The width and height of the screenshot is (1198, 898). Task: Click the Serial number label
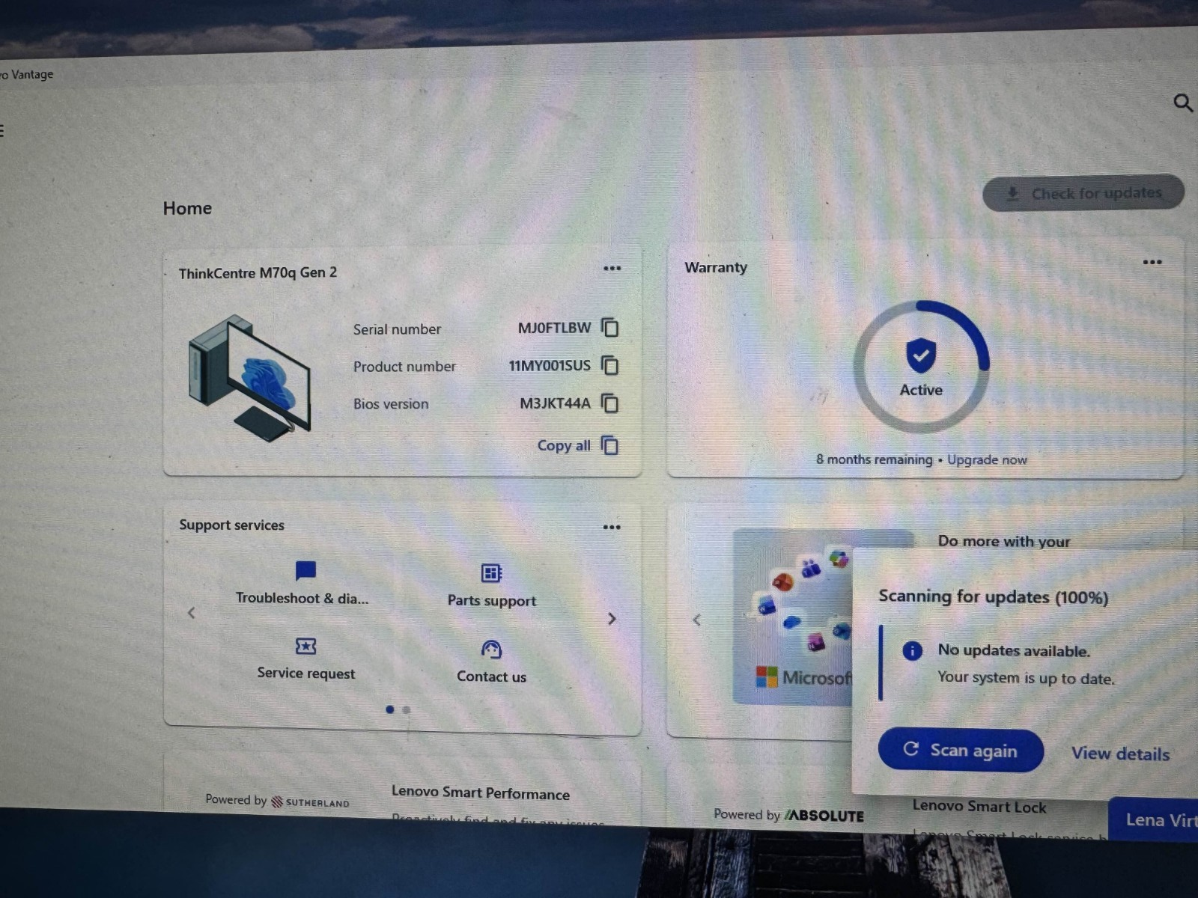click(x=397, y=329)
